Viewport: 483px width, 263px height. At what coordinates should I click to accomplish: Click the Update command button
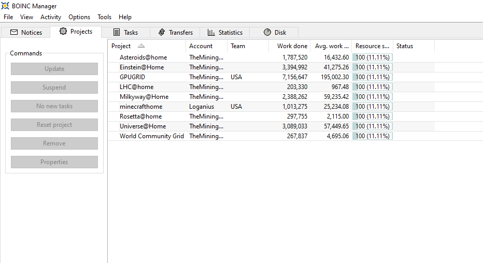point(54,69)
